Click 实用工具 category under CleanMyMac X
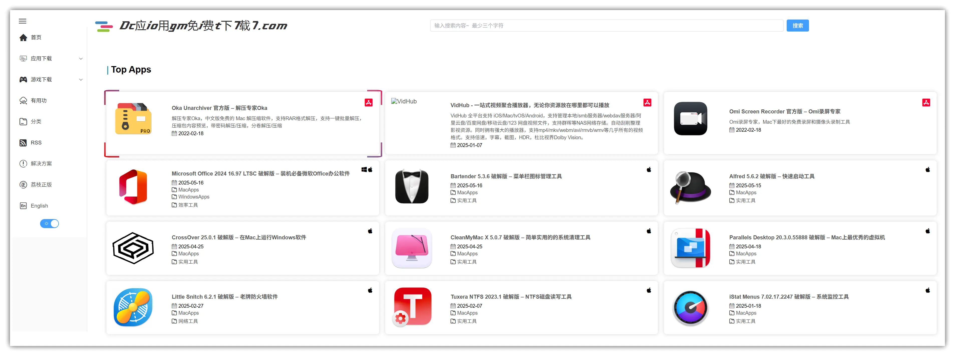The image size is (955, 356). click(467, 262)
